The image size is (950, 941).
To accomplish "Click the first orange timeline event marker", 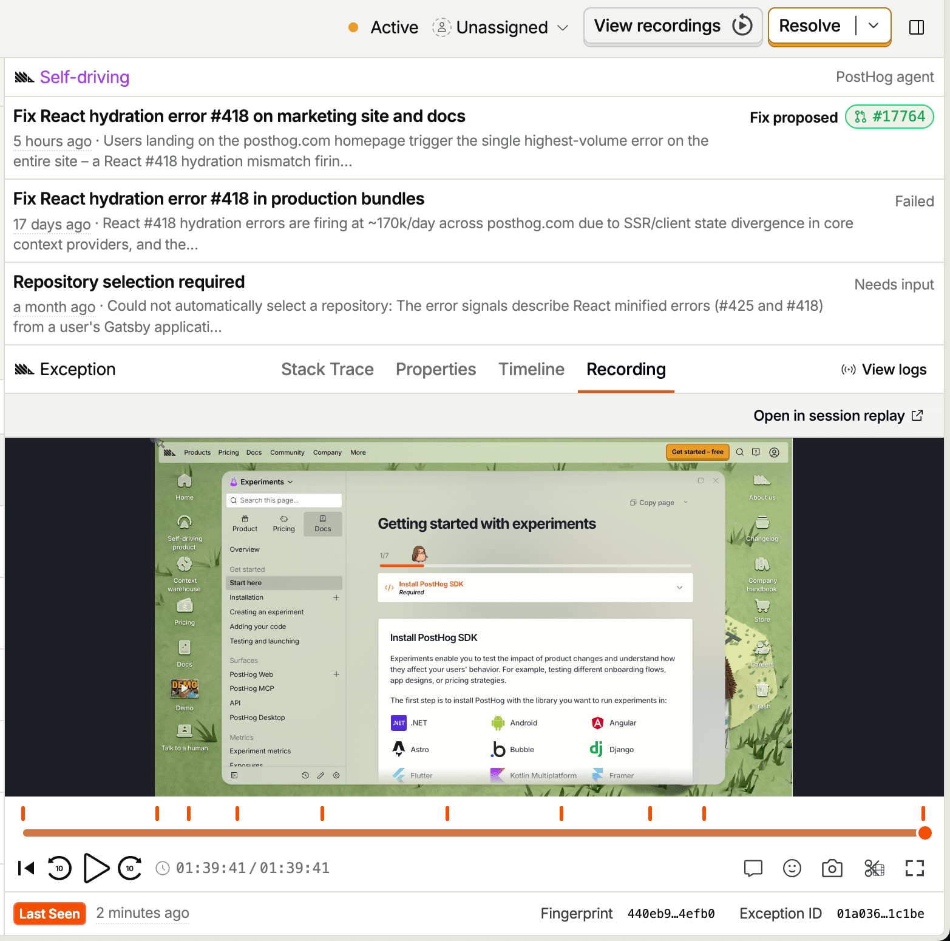I will coord(23,814).
